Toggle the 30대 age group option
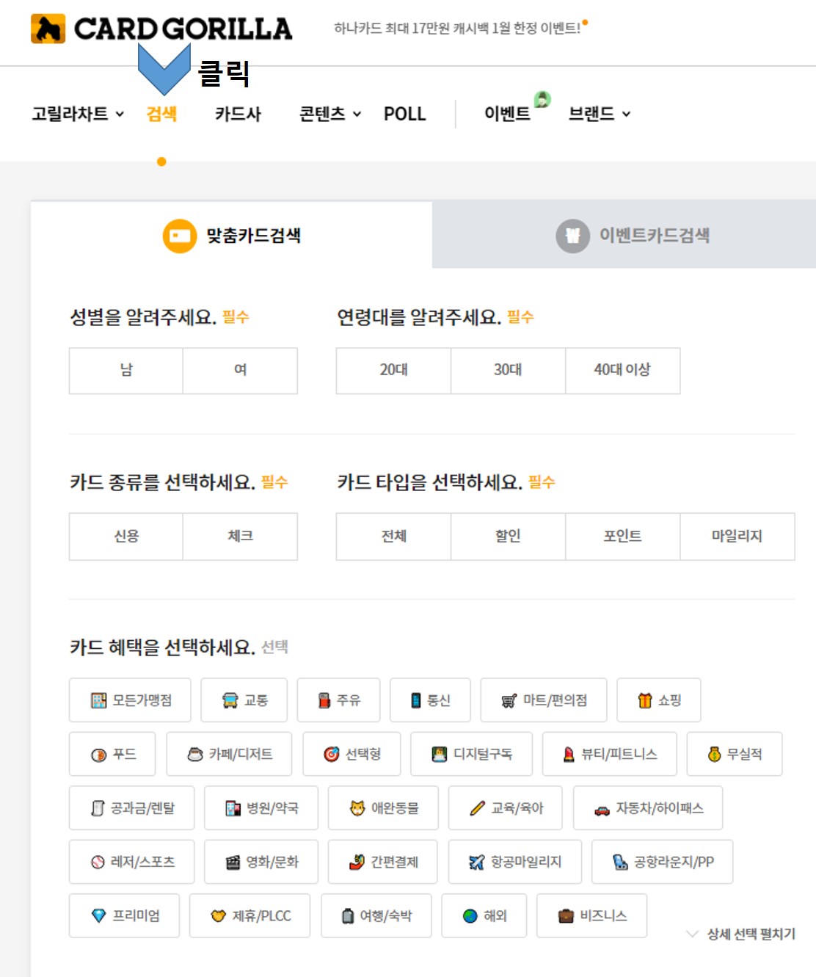The width and height of the screenshot is (816, 977). (508, 370)
